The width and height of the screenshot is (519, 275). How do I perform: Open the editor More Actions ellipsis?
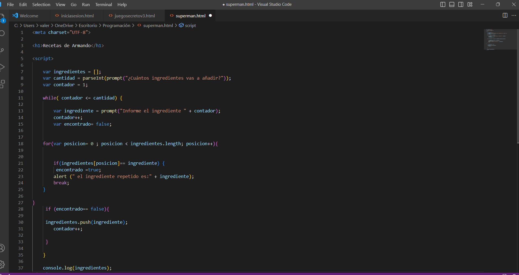coord(514,15)
